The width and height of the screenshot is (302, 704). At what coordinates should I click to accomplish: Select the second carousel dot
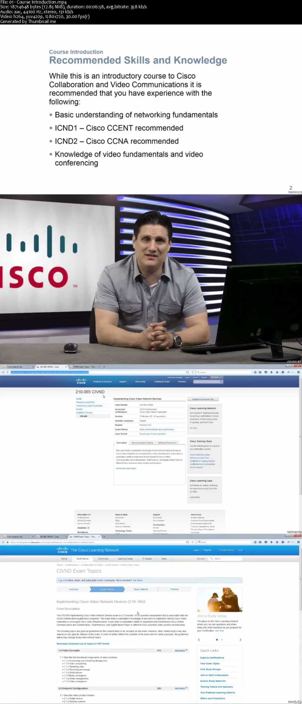click(222, 640)
